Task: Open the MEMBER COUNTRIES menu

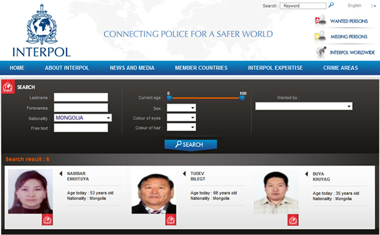Action: (x=201, y=68)
